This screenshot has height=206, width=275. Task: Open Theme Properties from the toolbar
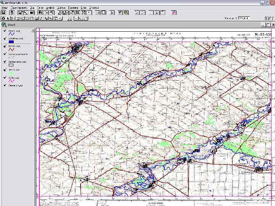click(x=20, y=13)
